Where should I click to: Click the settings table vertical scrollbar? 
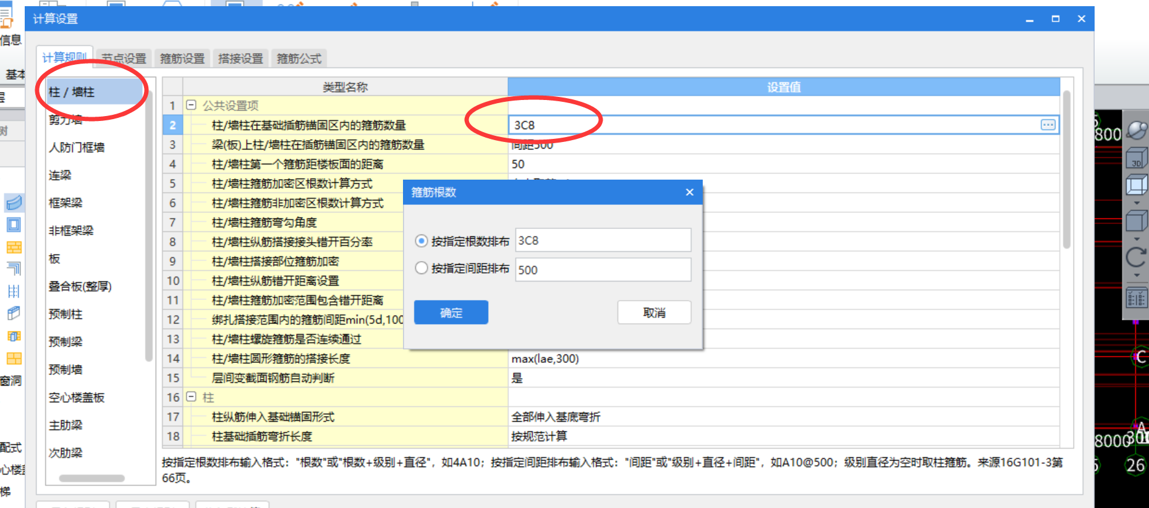pos(1066,170)
